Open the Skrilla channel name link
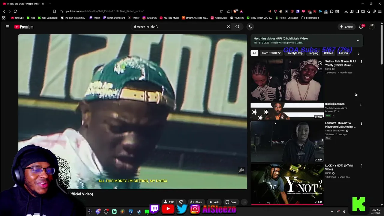The image size is (384, 216). click(328, 69)
